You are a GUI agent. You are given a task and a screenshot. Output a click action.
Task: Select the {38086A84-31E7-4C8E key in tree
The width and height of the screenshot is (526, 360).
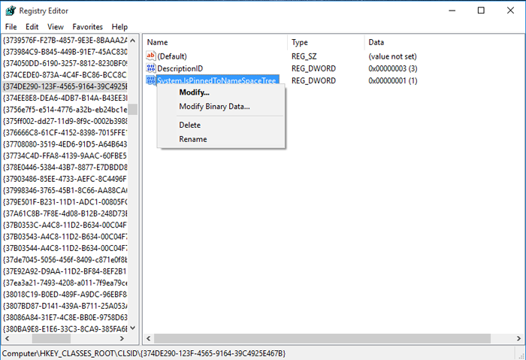65,317
